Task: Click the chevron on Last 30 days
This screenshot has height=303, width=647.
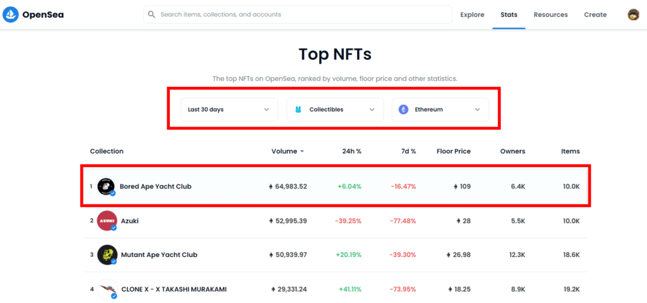Action: 267,110
